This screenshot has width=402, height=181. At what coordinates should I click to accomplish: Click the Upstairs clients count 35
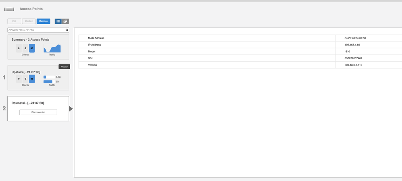[32, 79]
